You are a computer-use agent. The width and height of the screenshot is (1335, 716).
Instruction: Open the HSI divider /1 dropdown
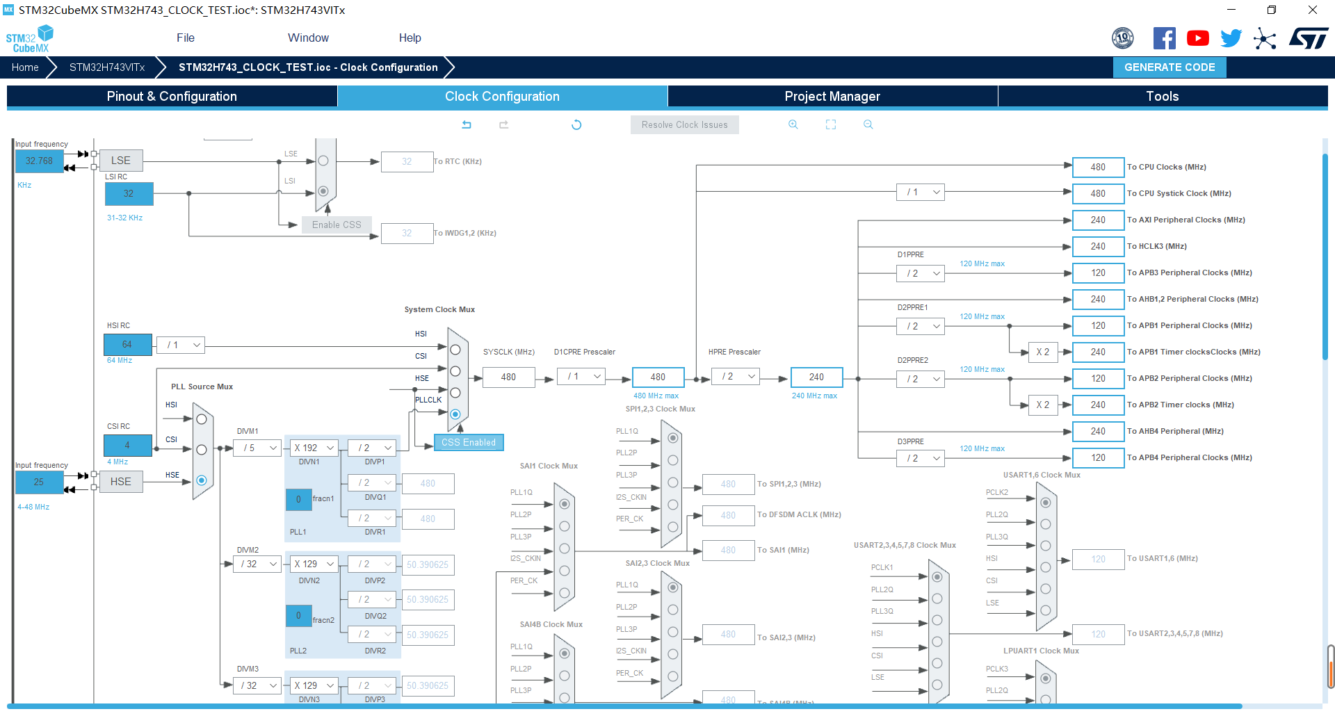(181, 345)
